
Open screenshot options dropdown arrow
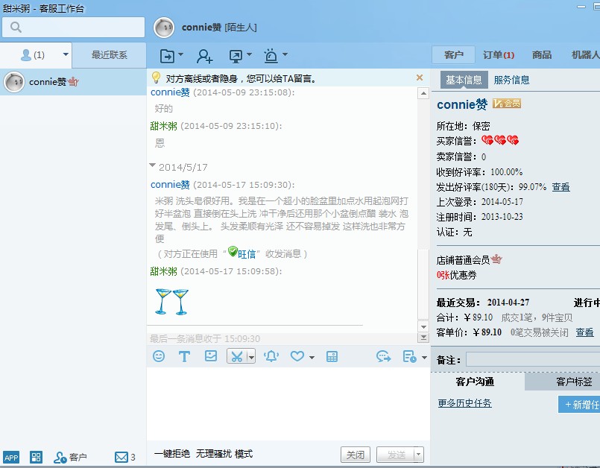(251, 357)
